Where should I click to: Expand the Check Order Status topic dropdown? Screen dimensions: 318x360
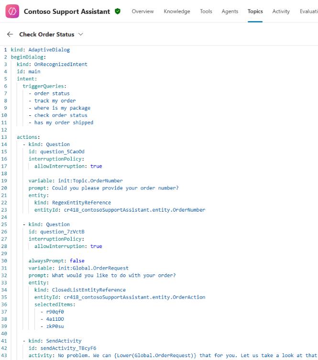pos(80,34)
